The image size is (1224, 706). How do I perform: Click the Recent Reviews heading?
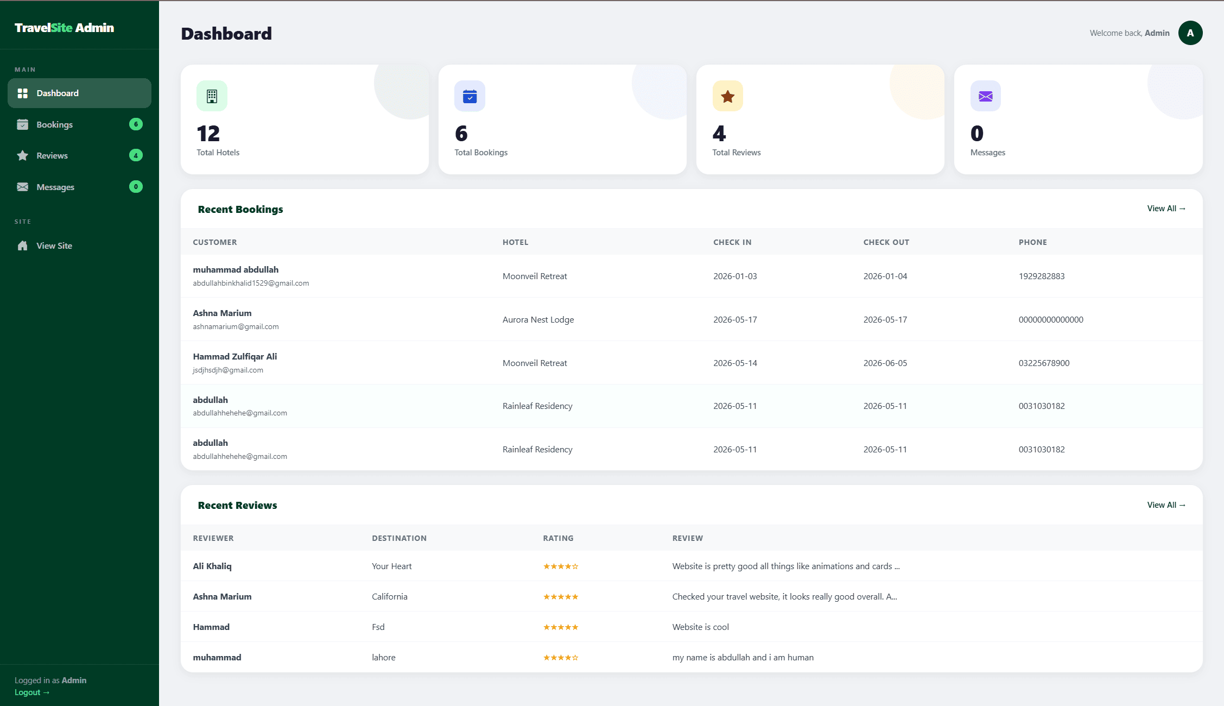click(x=237, y=505)
